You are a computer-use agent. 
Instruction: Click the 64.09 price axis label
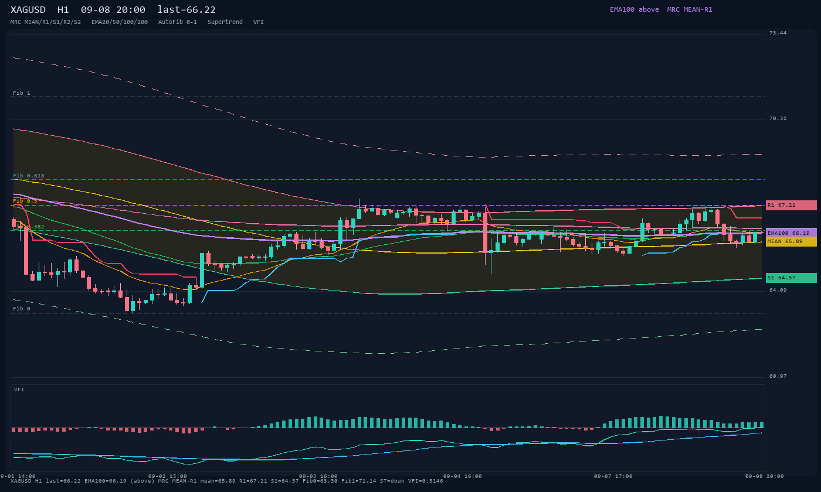pyautogui.click(x=778, y=290)
